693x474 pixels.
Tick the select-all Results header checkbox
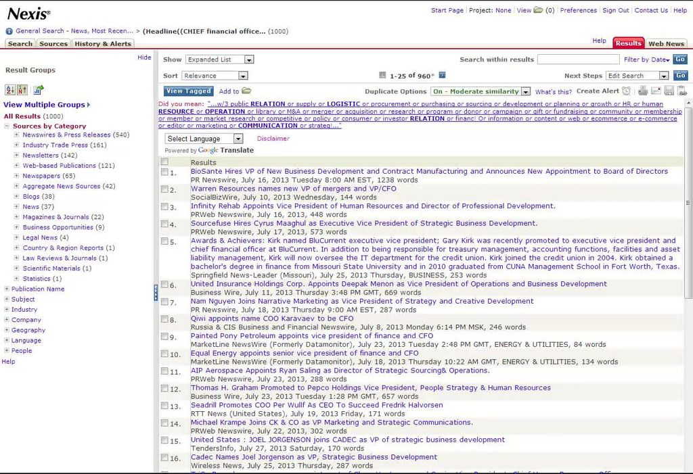pos(164,162)
